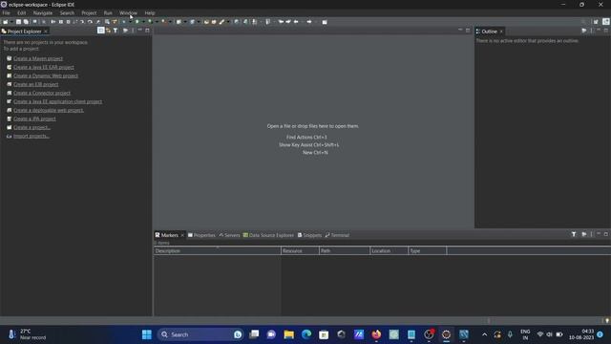The image size is (611, 344).
Task: Collapse All in Project Explorer toolbar
Action: pyautogui.click(x=101, y=31)
